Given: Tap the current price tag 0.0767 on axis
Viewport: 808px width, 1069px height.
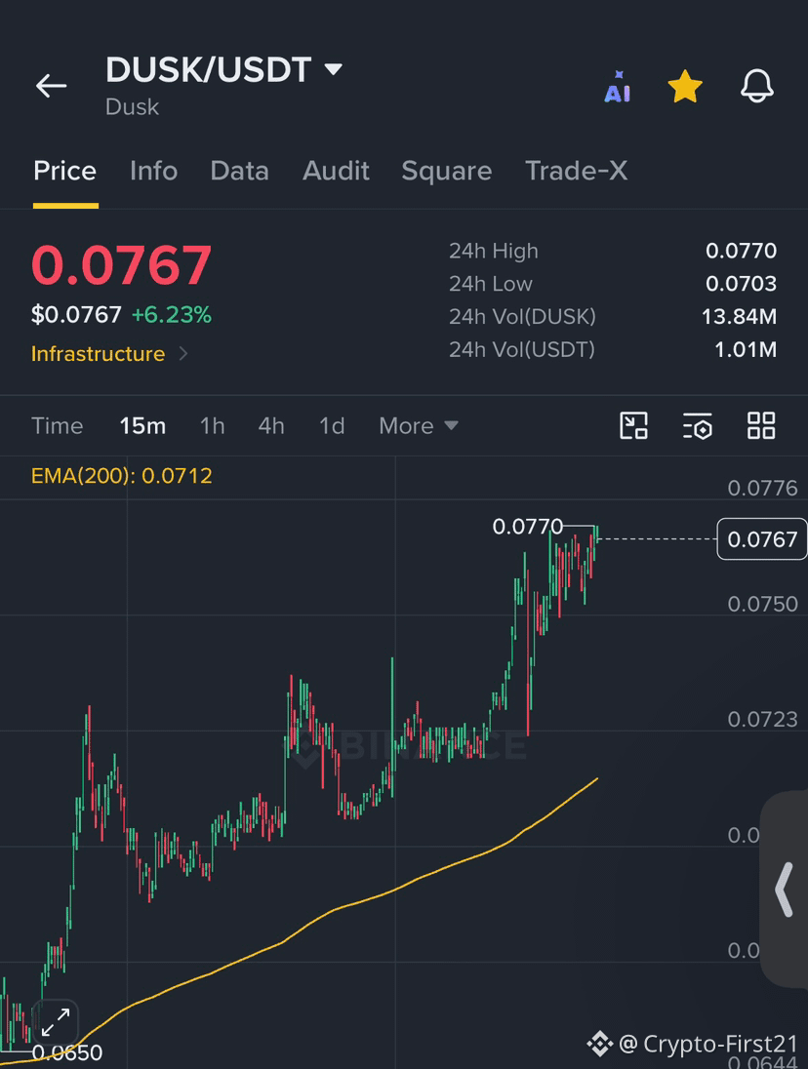Looking at the screenshot, I should click(761, 539).
